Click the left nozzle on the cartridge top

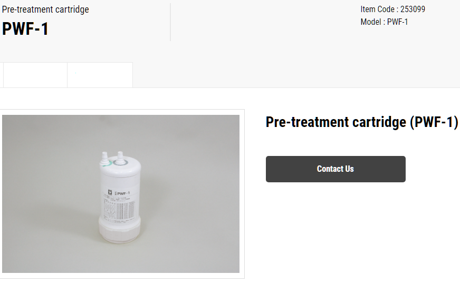coord(105,157)
